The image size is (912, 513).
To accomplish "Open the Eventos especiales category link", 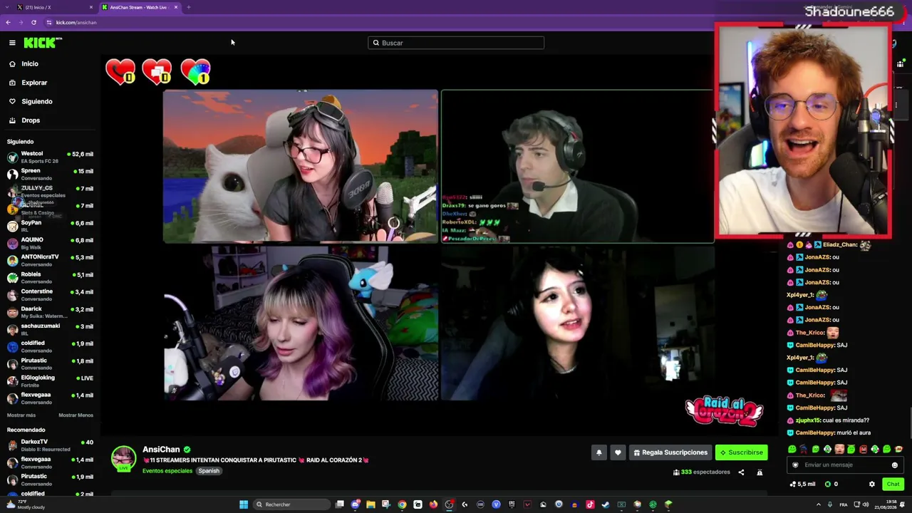I will click(167, 471).
